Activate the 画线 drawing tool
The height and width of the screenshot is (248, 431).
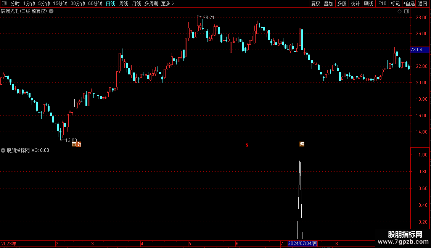[368, 3]
